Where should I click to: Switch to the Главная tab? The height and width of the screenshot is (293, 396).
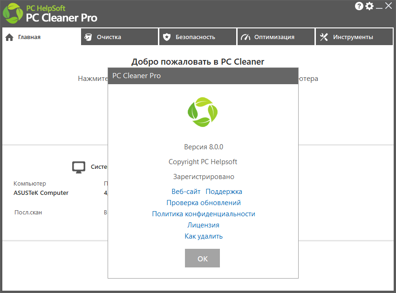pyautogui.click(x=41, y=37)
